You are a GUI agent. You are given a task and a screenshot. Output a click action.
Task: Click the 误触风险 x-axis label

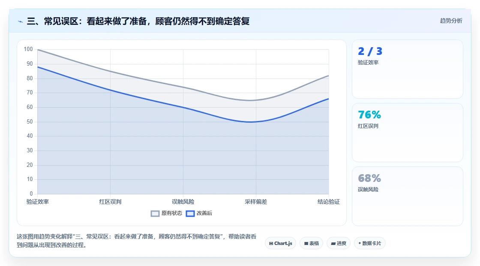coord(183,202)
